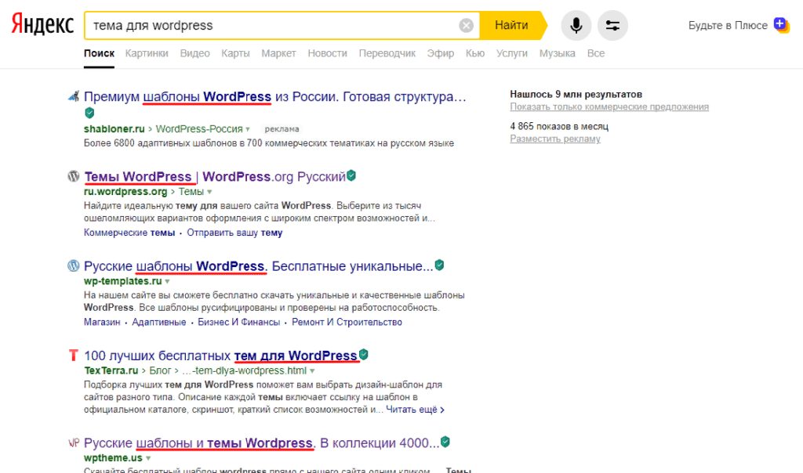Click the shield after 100 лучших бесплатных тем title

pos(364,354)
